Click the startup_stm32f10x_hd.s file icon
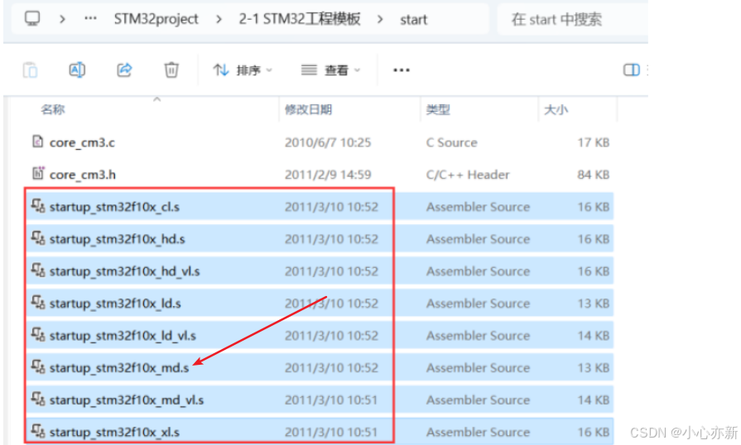 click(x=38, y=237)
